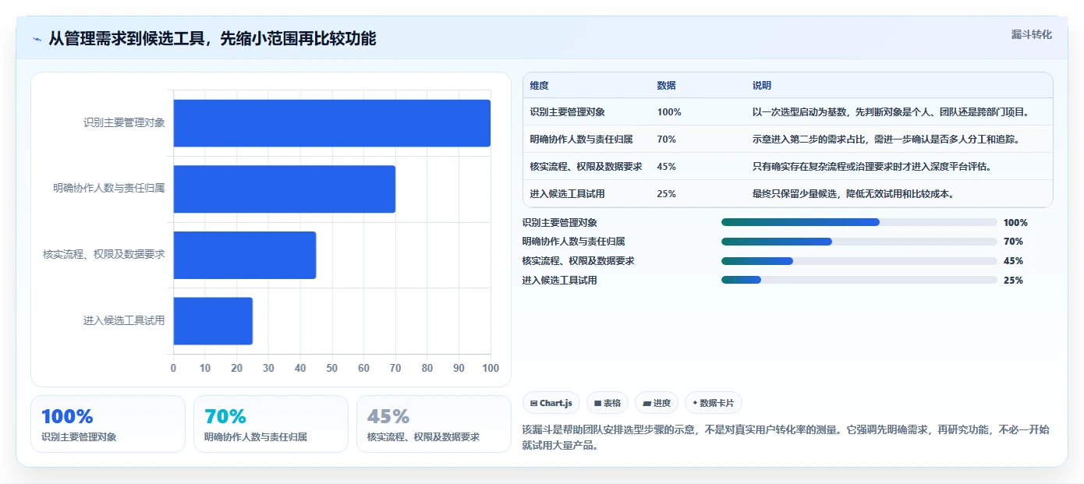Click description starting 示意进入第二步的需求占比

click(x=886, y=140)
